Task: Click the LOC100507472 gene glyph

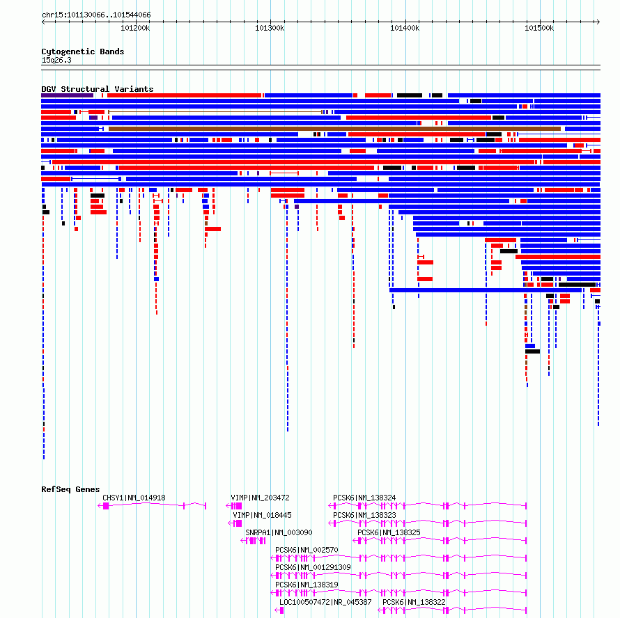Action: click(x=279, y=610)
